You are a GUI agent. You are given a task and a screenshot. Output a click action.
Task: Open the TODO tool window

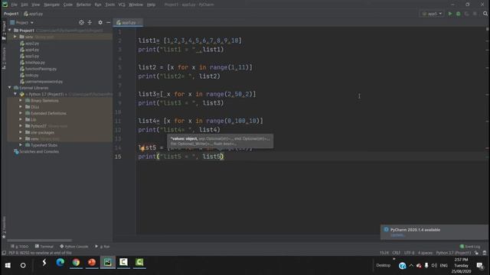pos(20,247)
